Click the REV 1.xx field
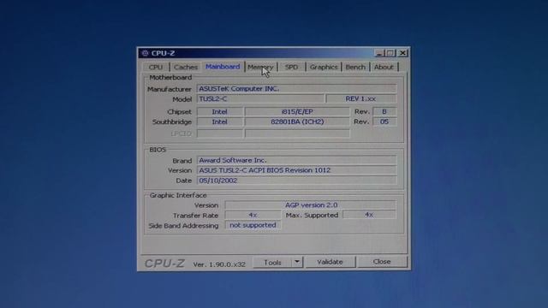The width and height of the screenshot is (548, 308). pyautogui.click(x=361, y=99)
